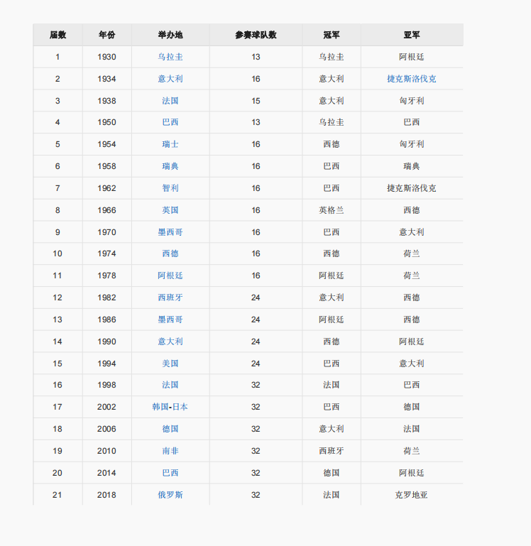Click the runner-up 瑞典 cell for 1958
This screenshot has height=546, width=531.
click(412, 166)
